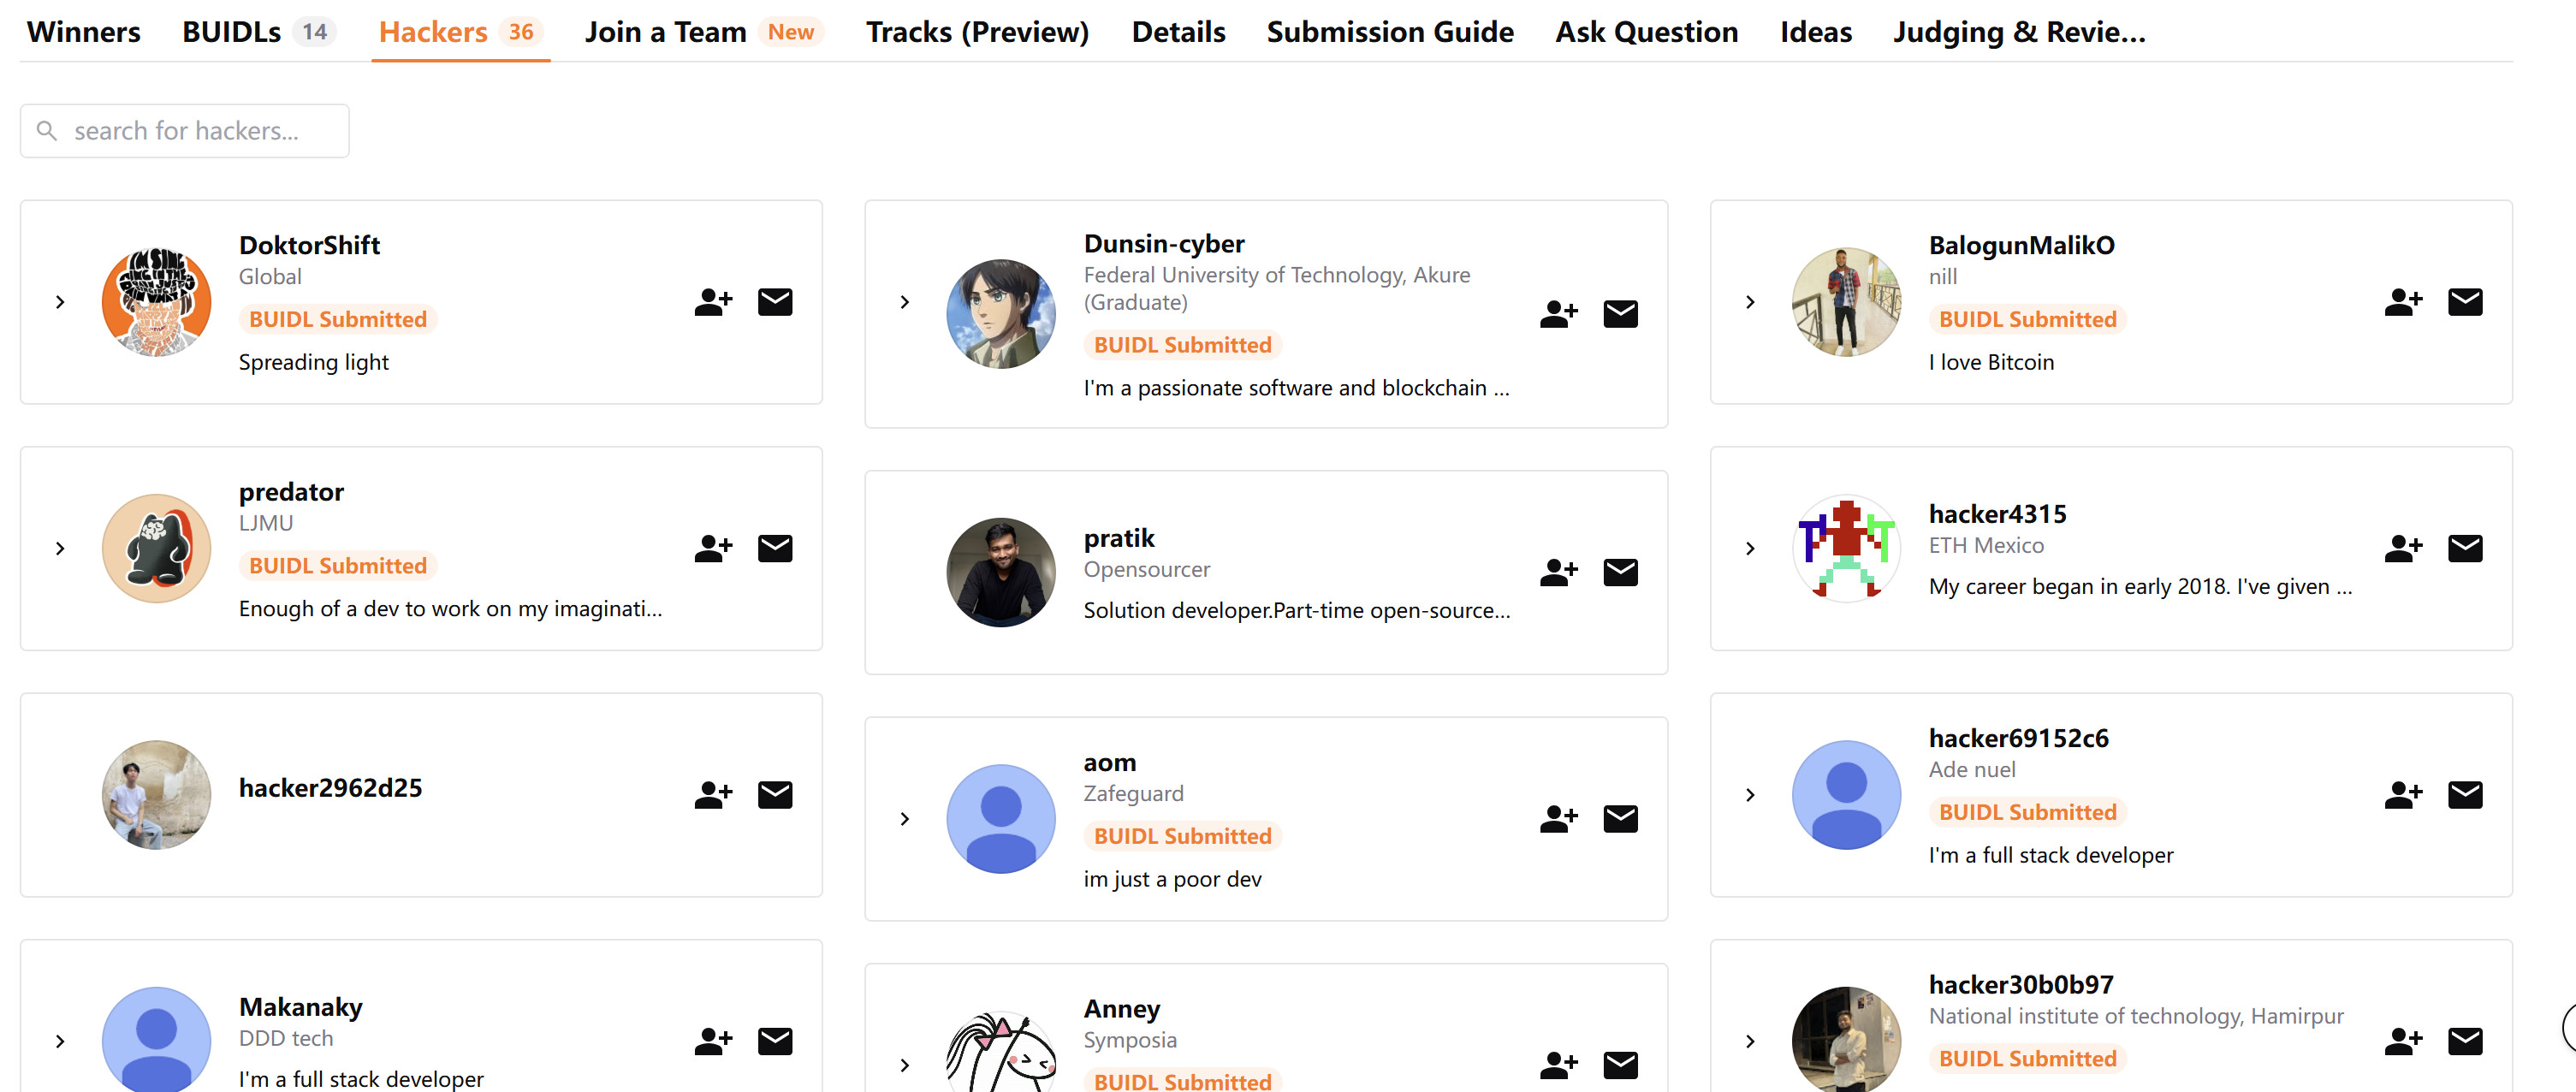This screenshot has height=1092, width=2576.
Task: Send message to DoktorShift via envelope icon
Action: click(x=775, y=302)
